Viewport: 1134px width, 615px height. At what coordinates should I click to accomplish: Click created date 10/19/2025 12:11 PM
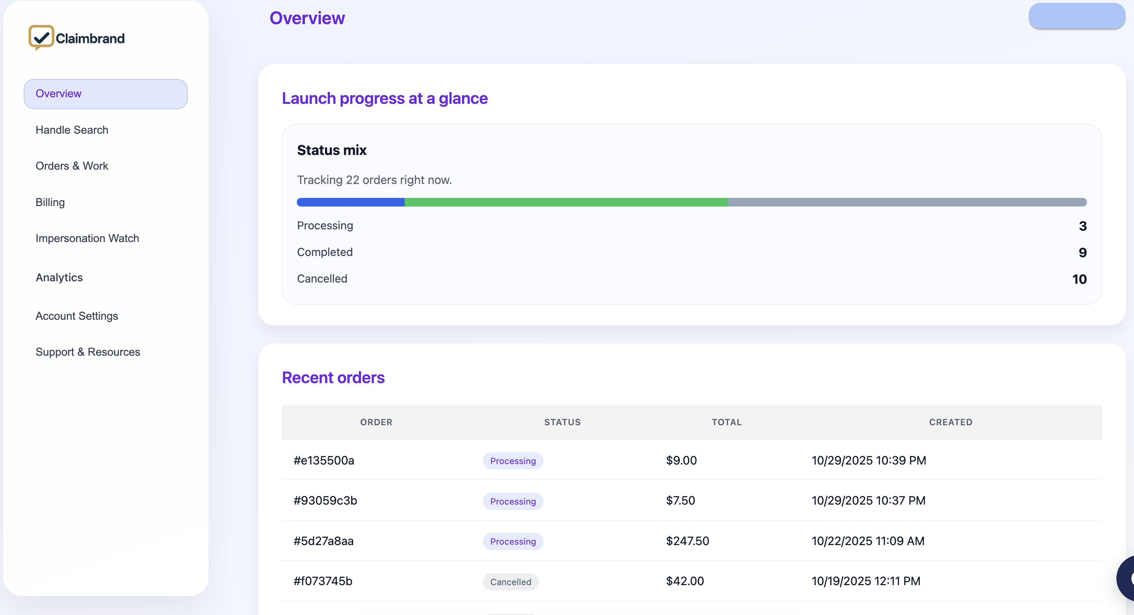click(865, 581)
